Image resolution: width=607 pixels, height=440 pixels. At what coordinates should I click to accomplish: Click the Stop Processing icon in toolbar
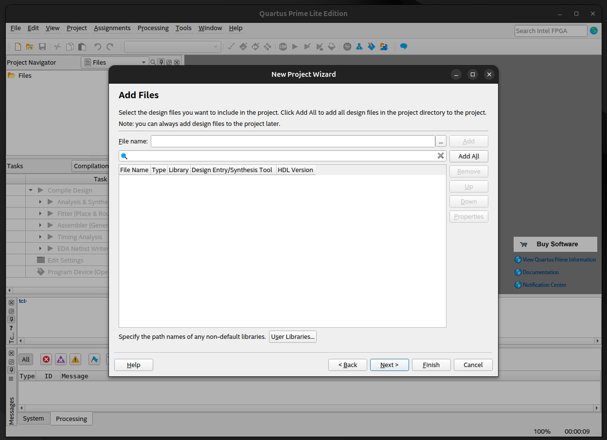click(283, 47)
